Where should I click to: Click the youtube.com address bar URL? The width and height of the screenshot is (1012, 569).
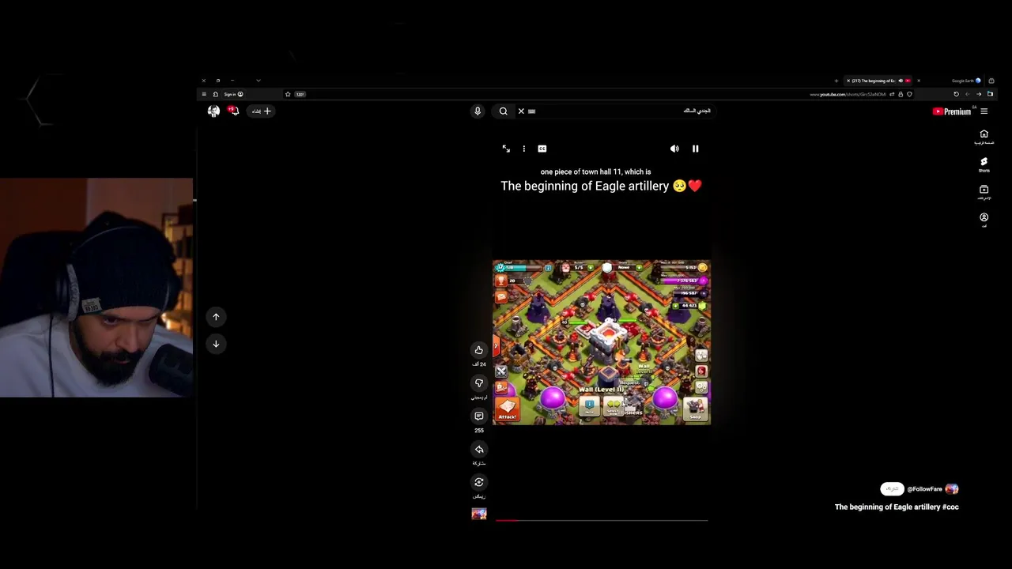(848, 94)
